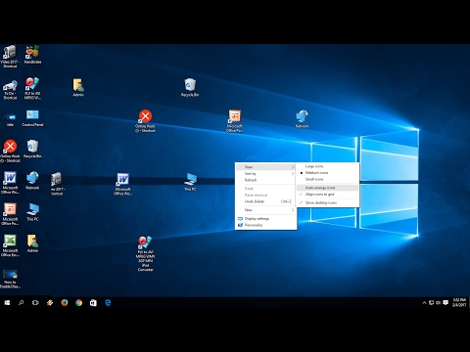
Task: Choose Large icons in the View submenu
Action: (327, 166)
